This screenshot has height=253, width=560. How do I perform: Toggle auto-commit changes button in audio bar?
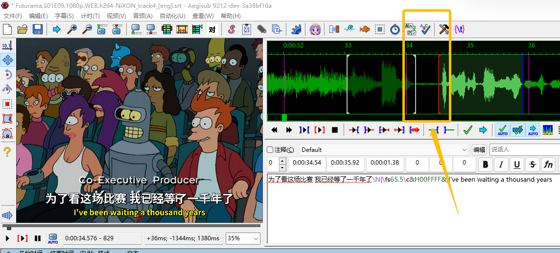(x=502, y=130)
